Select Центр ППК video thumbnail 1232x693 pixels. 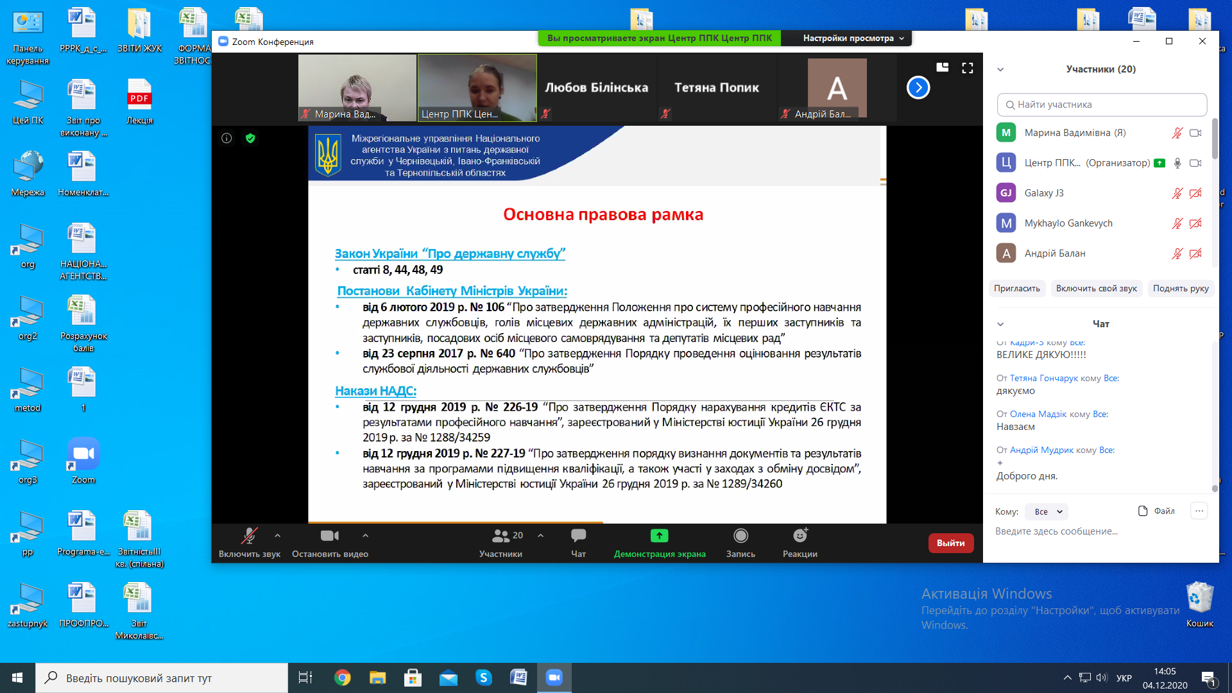tap(477, 87)
